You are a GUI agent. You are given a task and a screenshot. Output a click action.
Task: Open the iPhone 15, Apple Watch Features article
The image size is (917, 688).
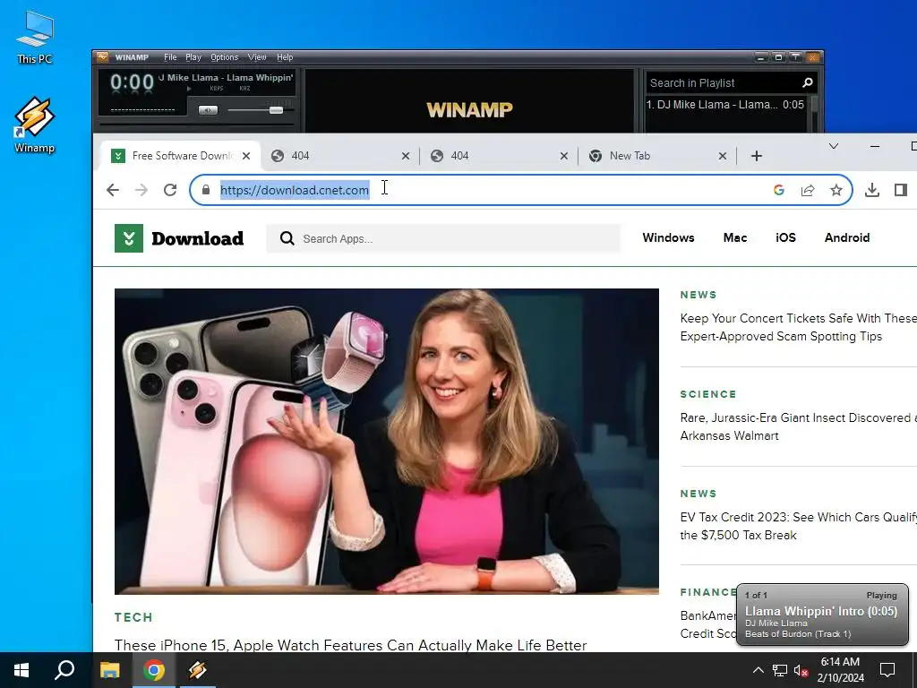[350, 645]
